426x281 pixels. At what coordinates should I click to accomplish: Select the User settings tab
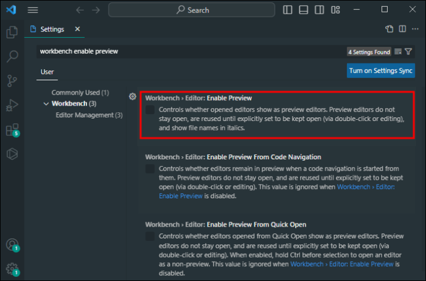point(48,72)
